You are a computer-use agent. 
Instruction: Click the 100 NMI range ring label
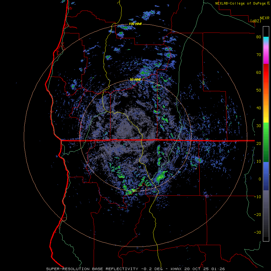point(135,24)
